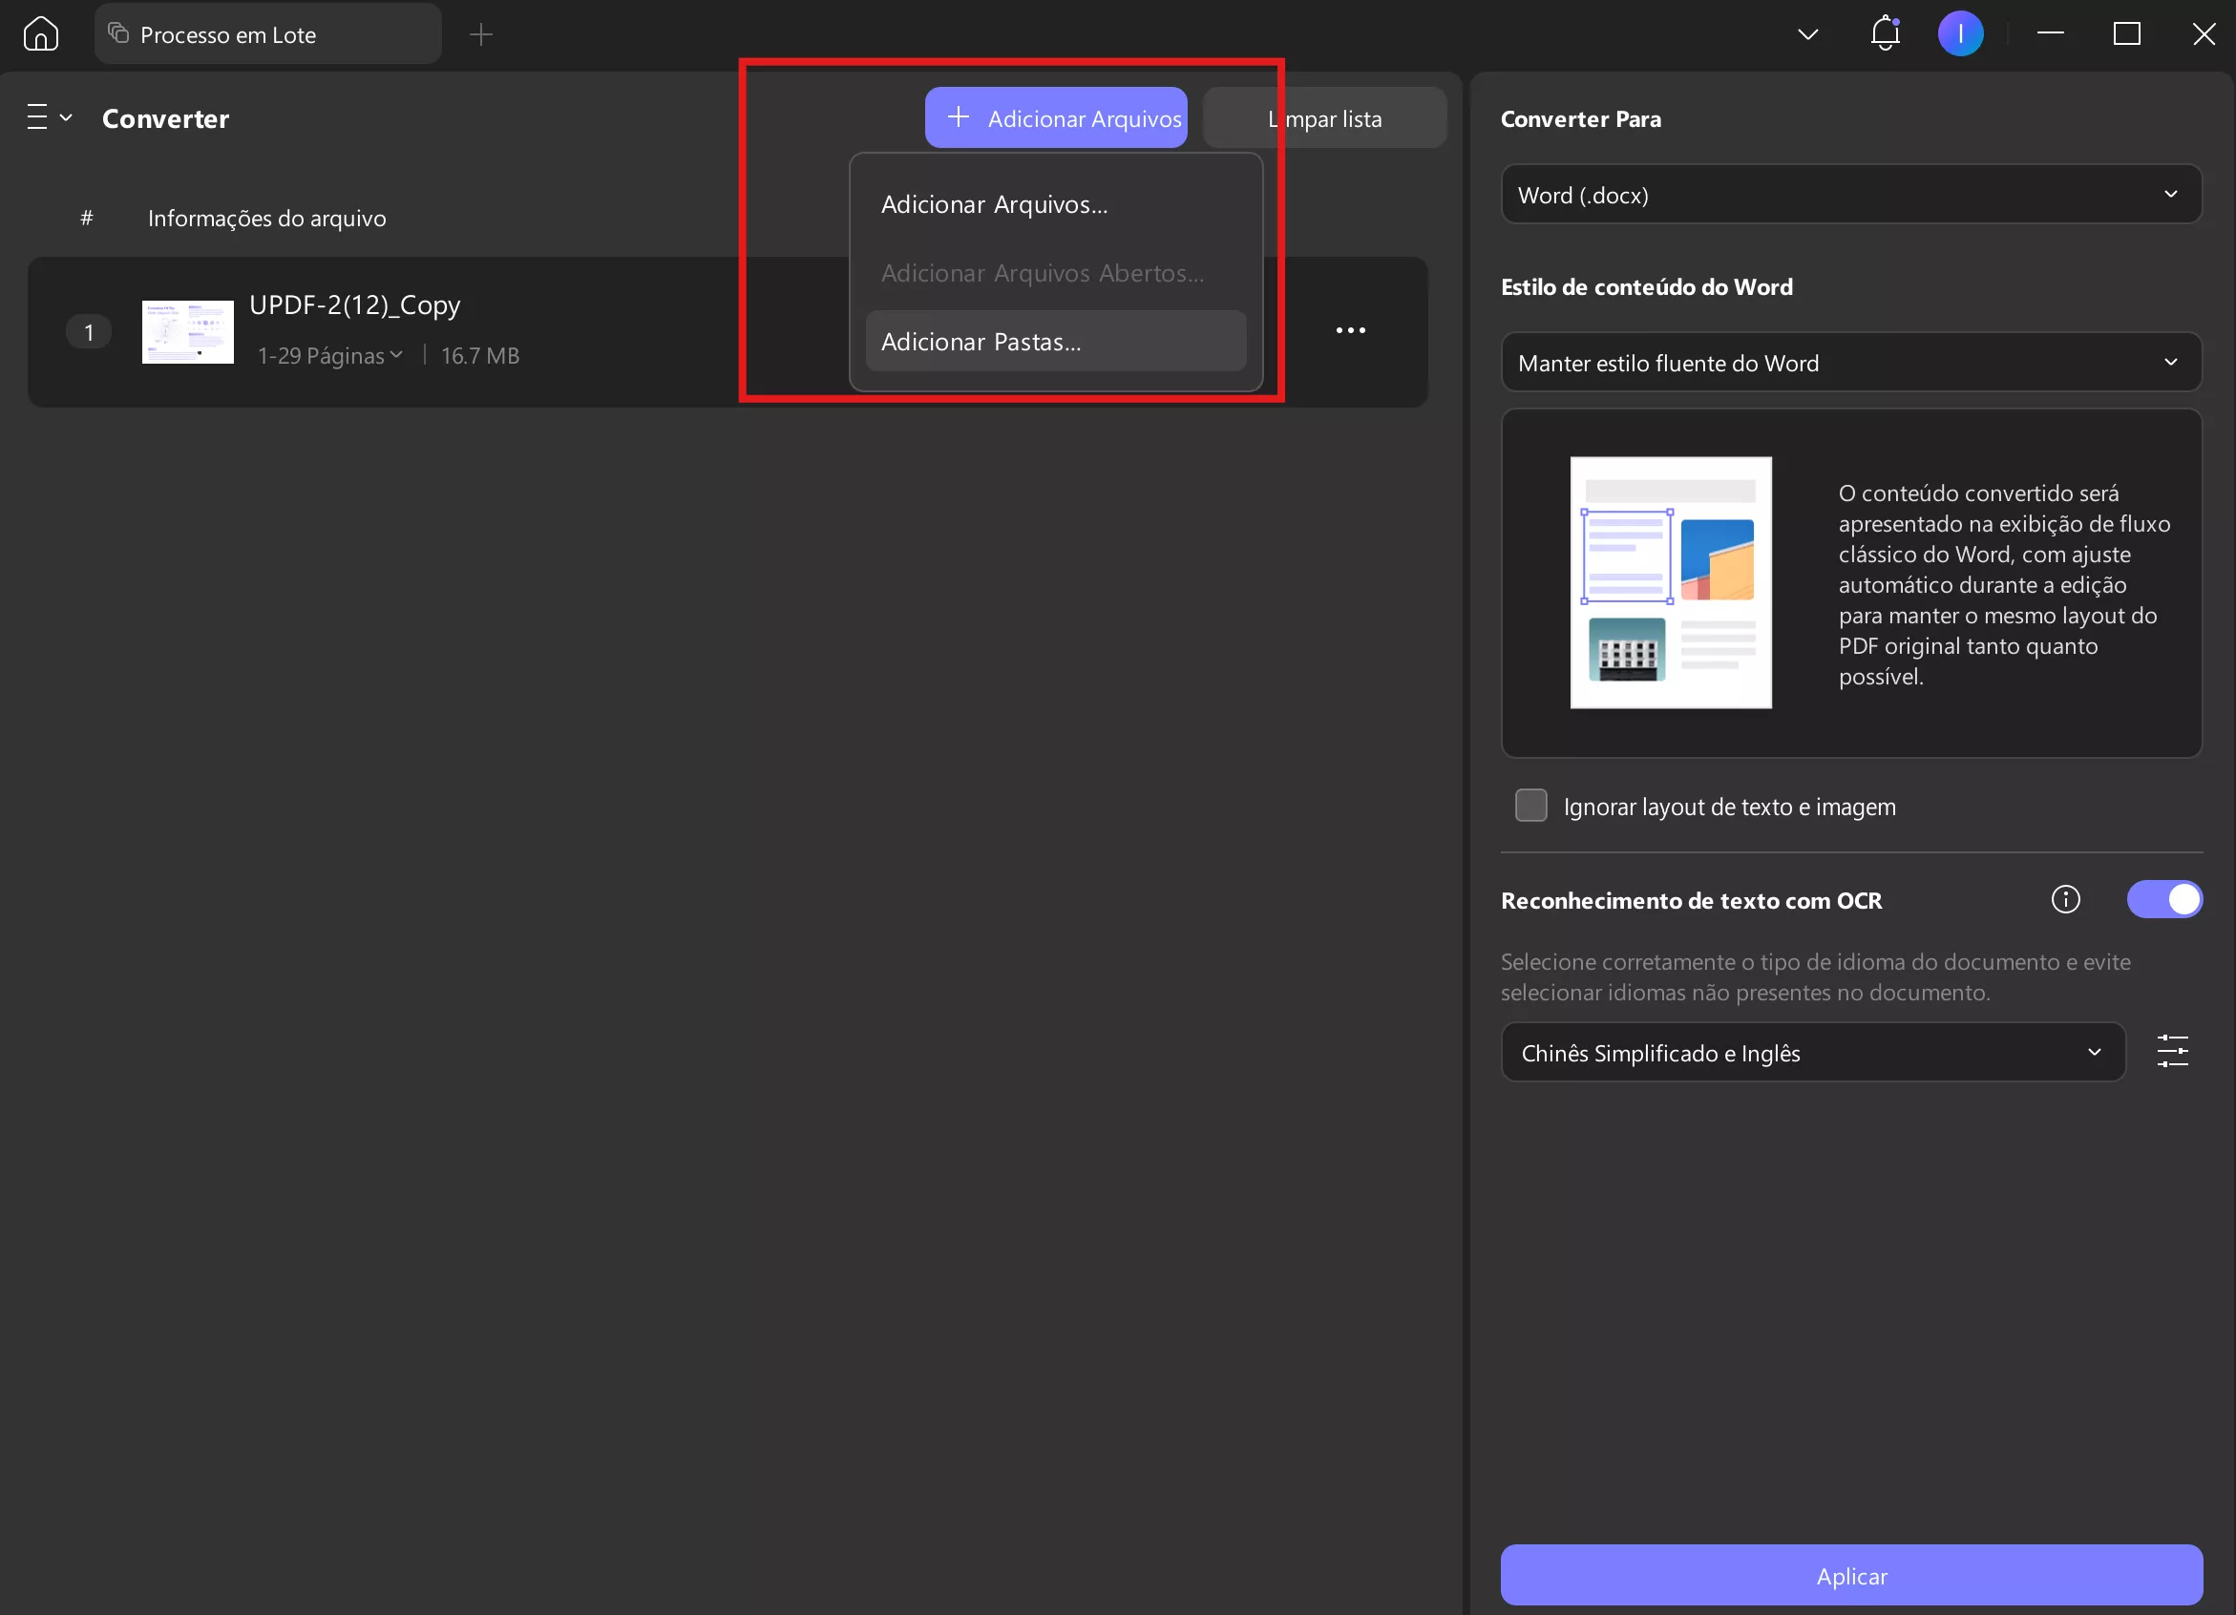Choose Adicionar Arquivos from the dropdown menu

[x=993, y=204]
